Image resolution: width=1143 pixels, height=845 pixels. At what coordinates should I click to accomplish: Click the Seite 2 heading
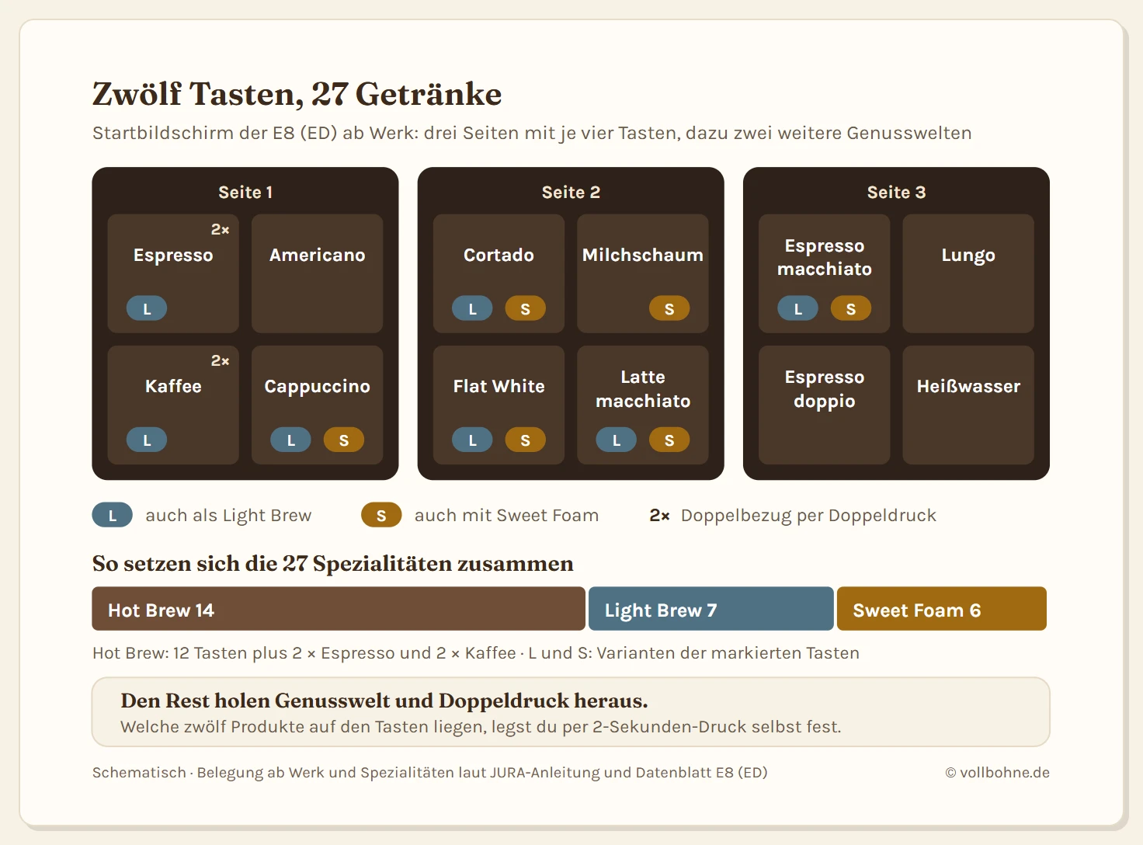coord(571,192)
